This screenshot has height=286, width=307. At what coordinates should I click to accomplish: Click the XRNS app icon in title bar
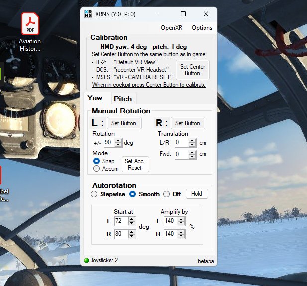88,14
